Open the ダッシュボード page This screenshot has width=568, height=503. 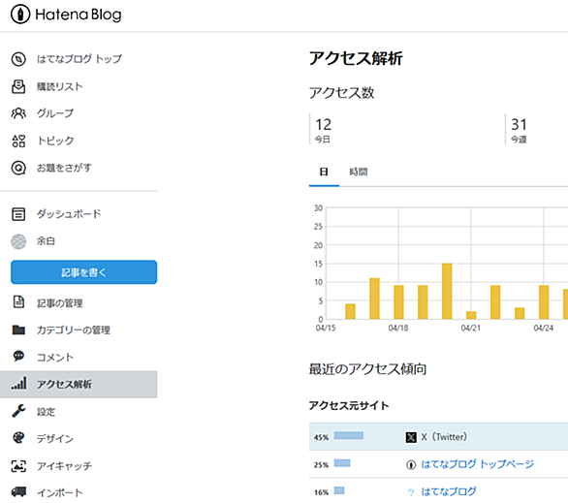click(69, 213)
